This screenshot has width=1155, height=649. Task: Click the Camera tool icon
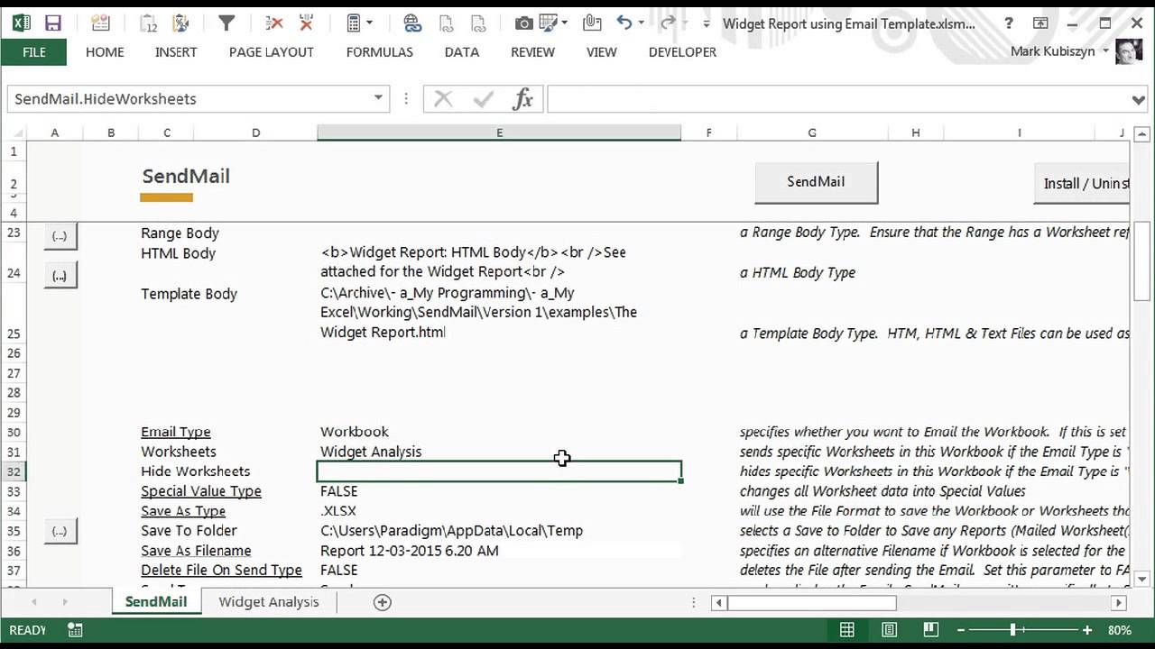[523, 23]
